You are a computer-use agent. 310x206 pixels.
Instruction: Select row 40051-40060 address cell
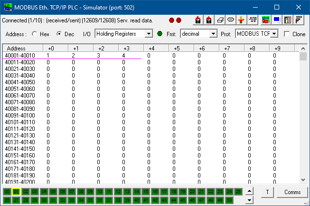point(20,89)
